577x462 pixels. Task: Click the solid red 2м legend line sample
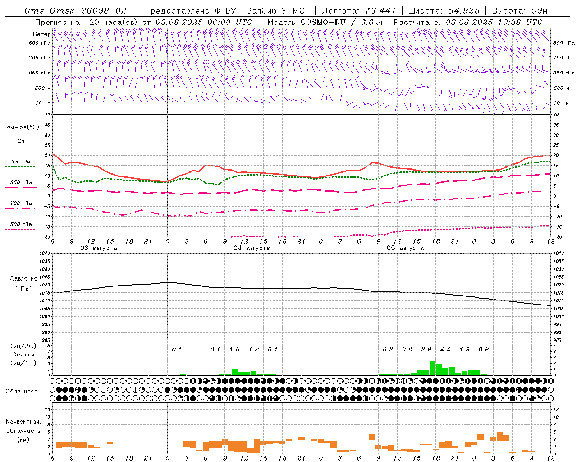coord(21,146)
